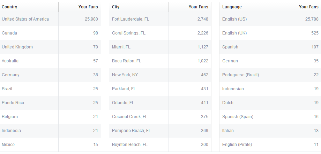Select the English (UK) language row

234,33
